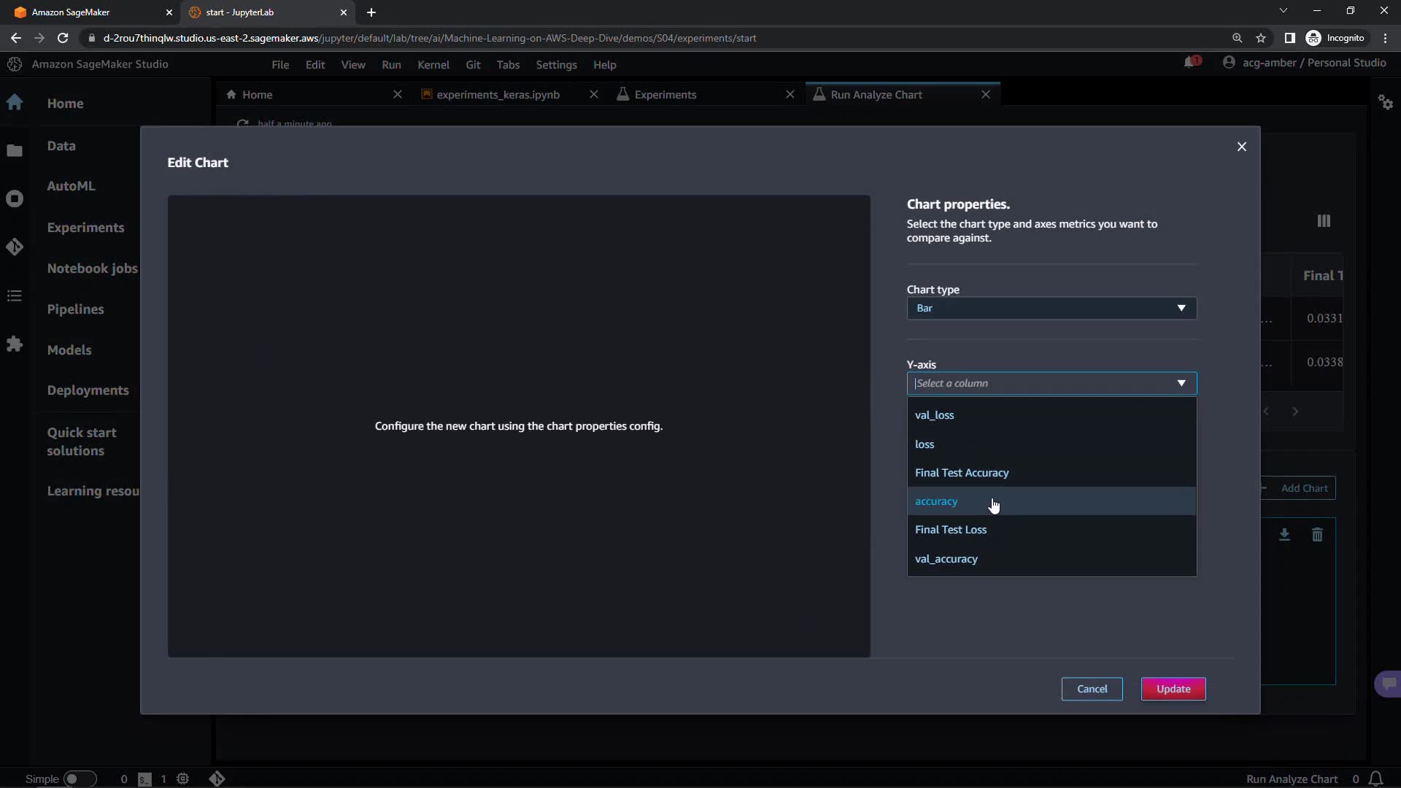Open the extensions puzzle piece icon
This screenshot has height=788, width=1401.
point(15,344)
